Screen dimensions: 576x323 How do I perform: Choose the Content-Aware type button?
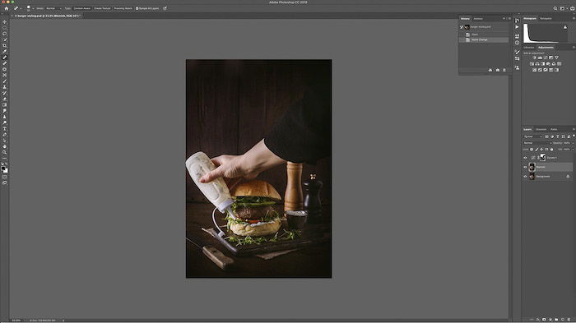(x=82, y=8)
